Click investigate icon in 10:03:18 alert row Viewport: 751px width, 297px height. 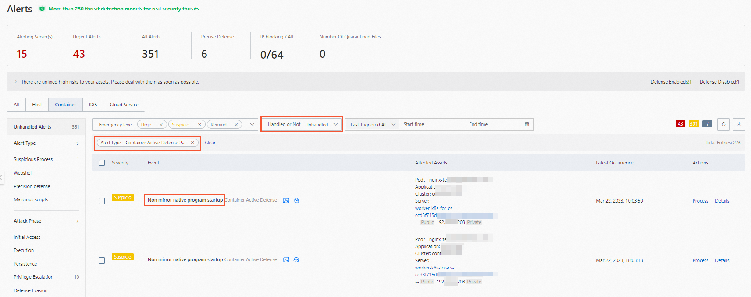coord(296,260)
